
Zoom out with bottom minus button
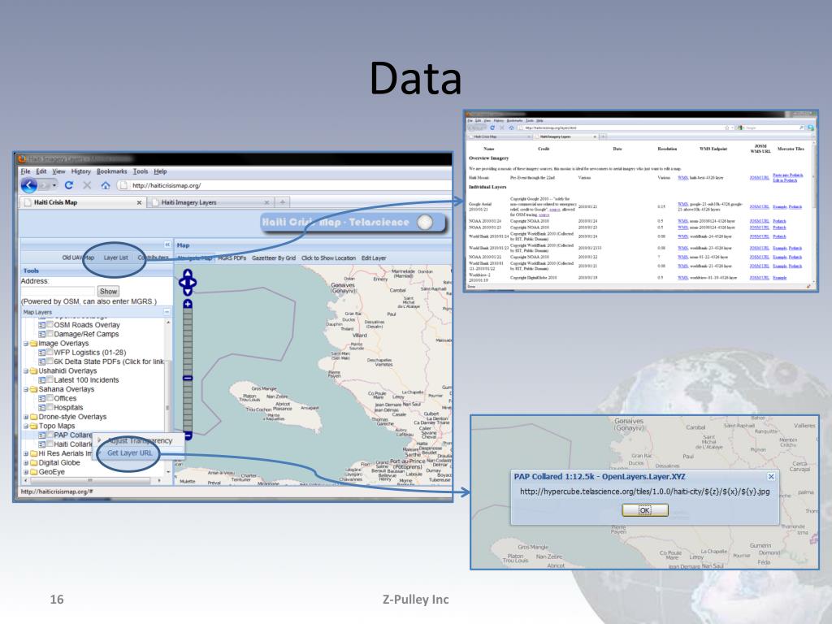click(x=188, y=435)
